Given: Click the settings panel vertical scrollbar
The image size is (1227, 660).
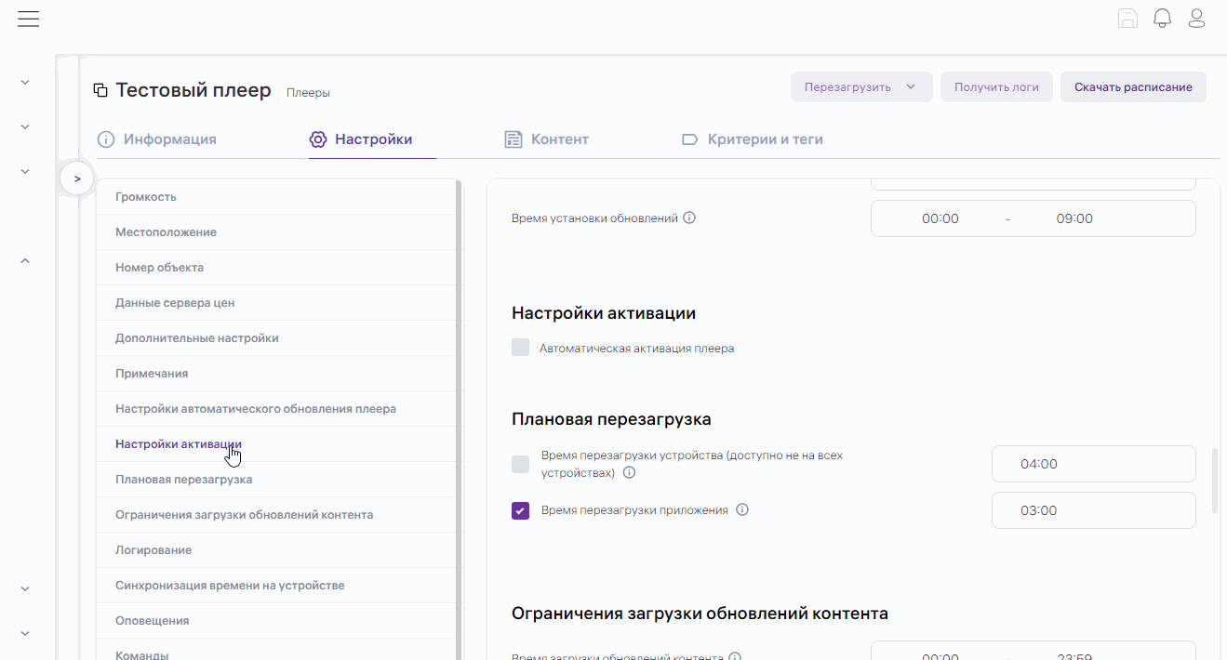Looking at the screenshot, I should (x=1214, y=481).
